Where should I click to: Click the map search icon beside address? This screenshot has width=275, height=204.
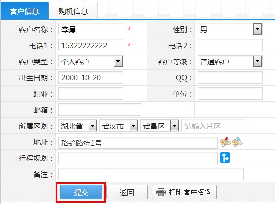pos(237,142)
